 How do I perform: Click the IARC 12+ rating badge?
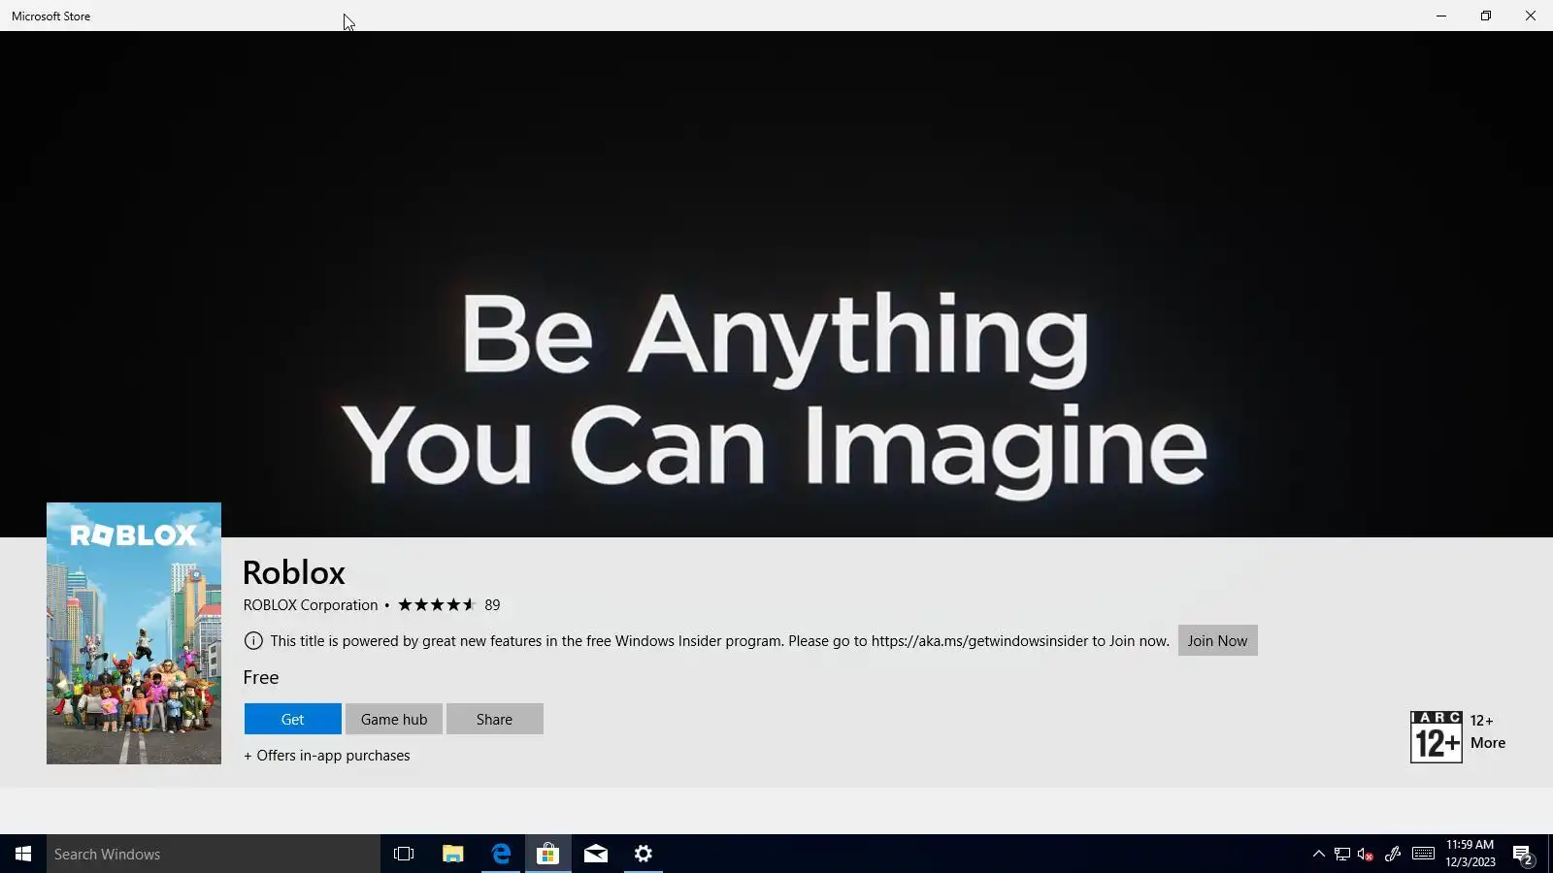pyautogui.click(x=1436, y=737)
